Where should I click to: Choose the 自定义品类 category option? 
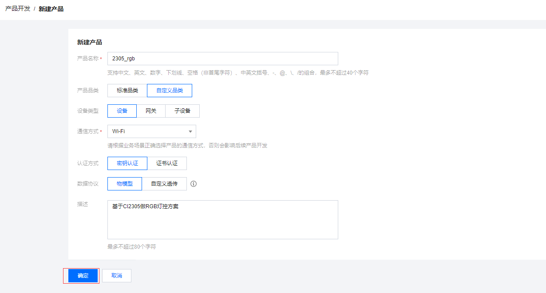[x=170, y=91]
